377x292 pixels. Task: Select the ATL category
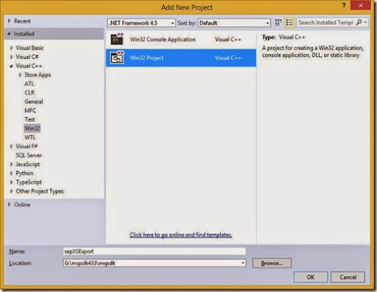pyautogui.click(x=29, y=83)
